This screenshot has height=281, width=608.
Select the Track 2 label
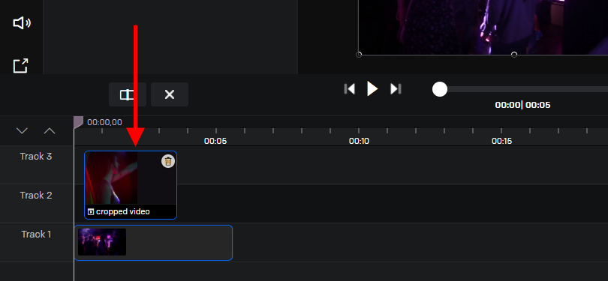pyautogui.click(x=36, y=195)
